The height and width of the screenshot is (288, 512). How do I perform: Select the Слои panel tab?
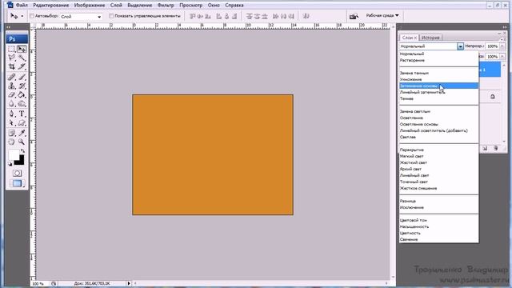(409, 38)
